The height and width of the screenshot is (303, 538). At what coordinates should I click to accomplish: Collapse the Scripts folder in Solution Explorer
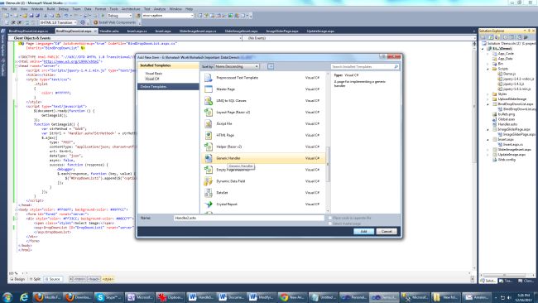coord(488,69)
